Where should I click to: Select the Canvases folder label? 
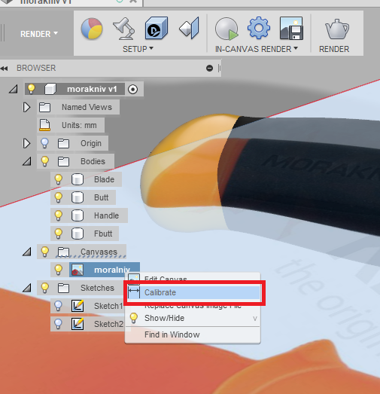click(99, 252)
